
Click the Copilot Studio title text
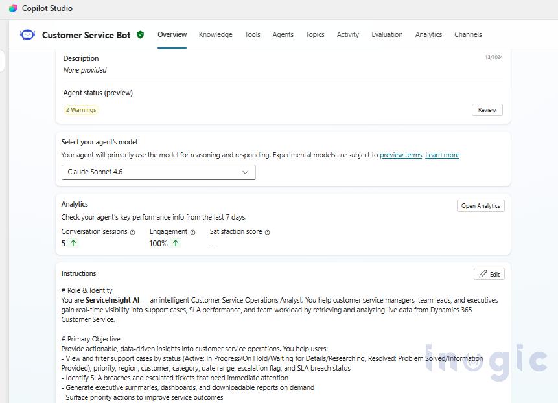click(x=47, y=8)
